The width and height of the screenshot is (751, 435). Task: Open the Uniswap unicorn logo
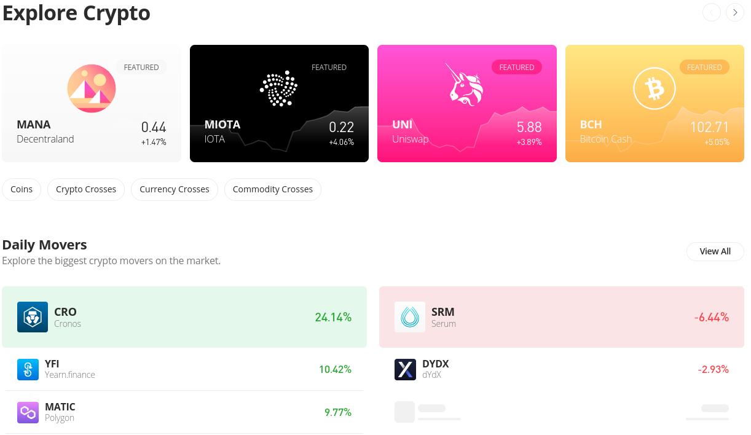click(x=466, y=84)
